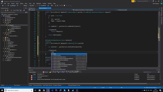Toggle the highlighted button in Solution Explorer toolbar

coord(21,10)
